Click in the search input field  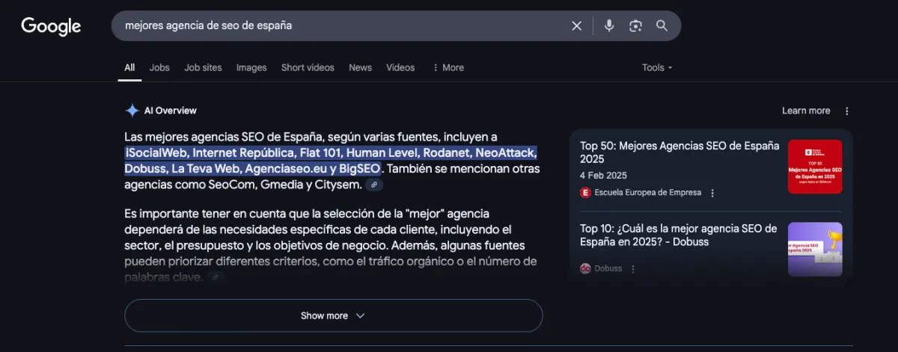click(343, 25)
